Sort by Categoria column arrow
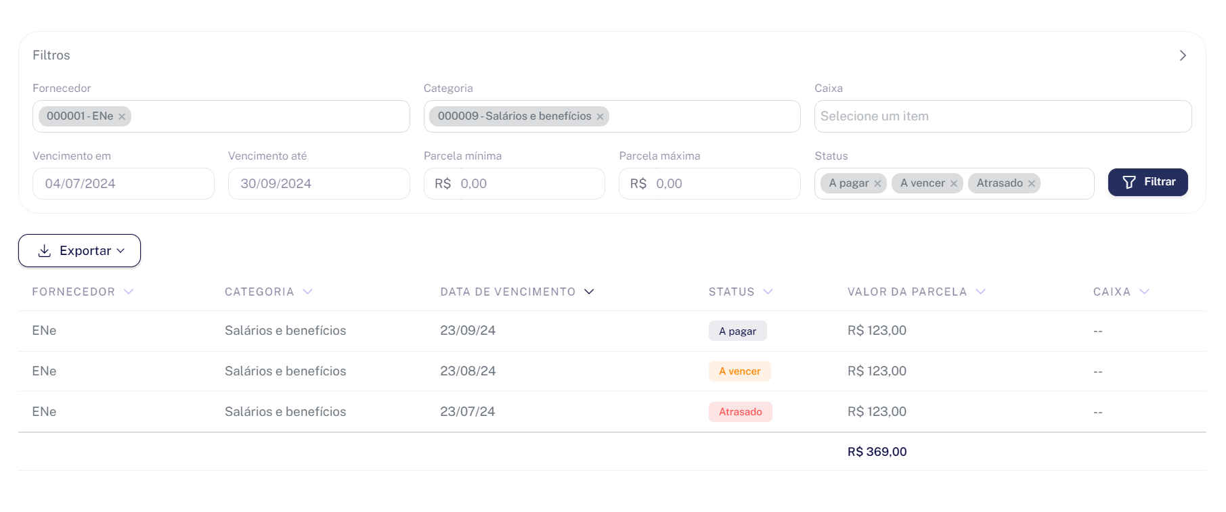Screen dimensions: 1226x512 308,292
